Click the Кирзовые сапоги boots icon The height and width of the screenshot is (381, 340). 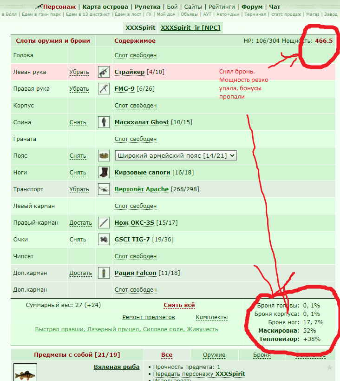(x=104, y=173)
